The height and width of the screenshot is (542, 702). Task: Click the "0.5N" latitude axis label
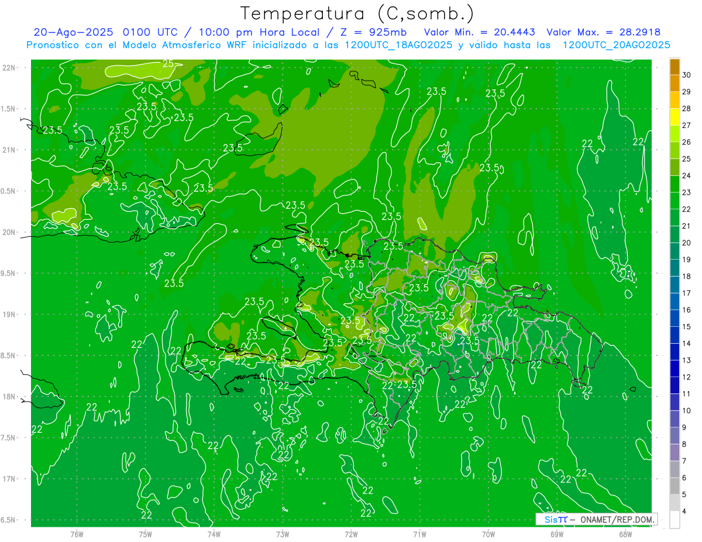point(8,191)
